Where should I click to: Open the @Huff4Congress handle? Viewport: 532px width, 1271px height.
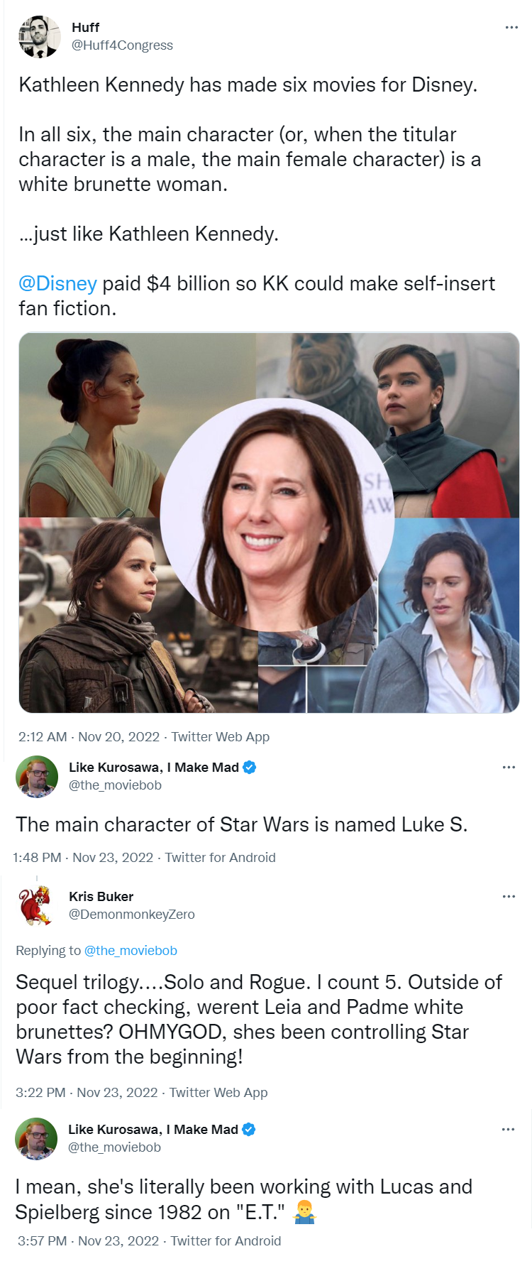(x=122, y=45)
